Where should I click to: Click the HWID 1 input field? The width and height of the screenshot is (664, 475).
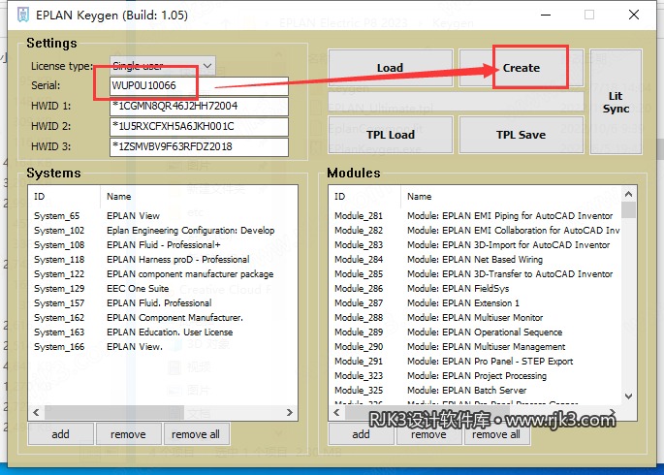click(199, 106)
